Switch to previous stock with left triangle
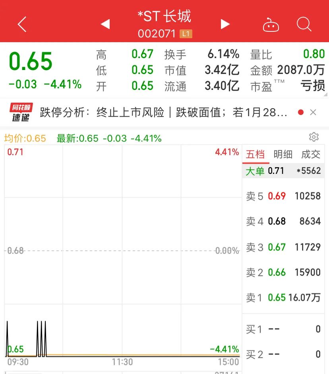This screenshot has height=374, width=329. click(x=105, y=24)
